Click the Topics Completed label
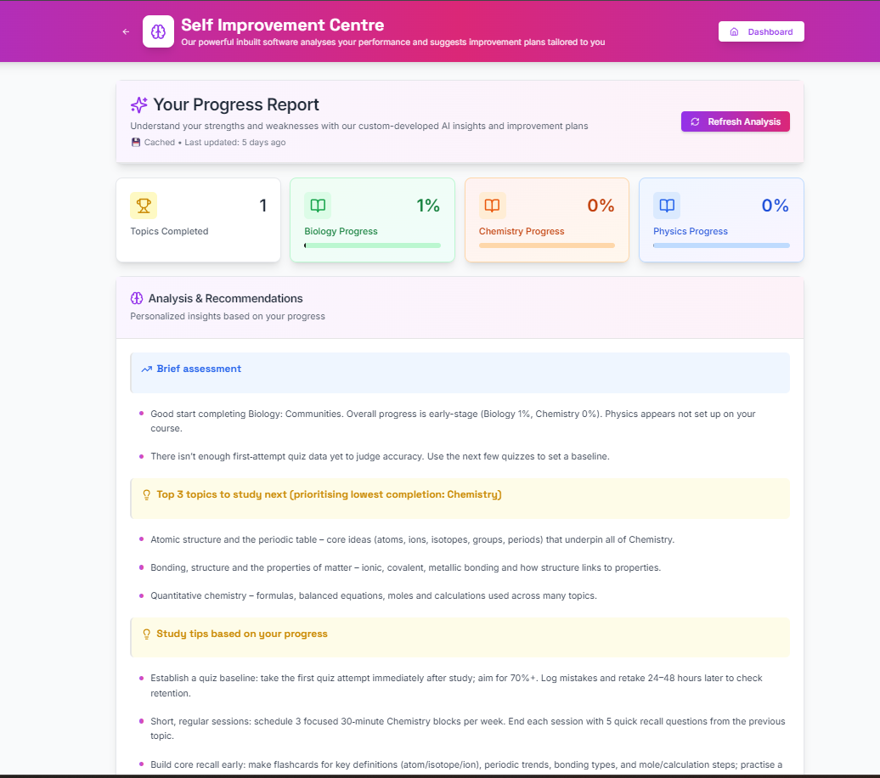The width and height of the screenshot is (880, 778). tap(169, 231)
